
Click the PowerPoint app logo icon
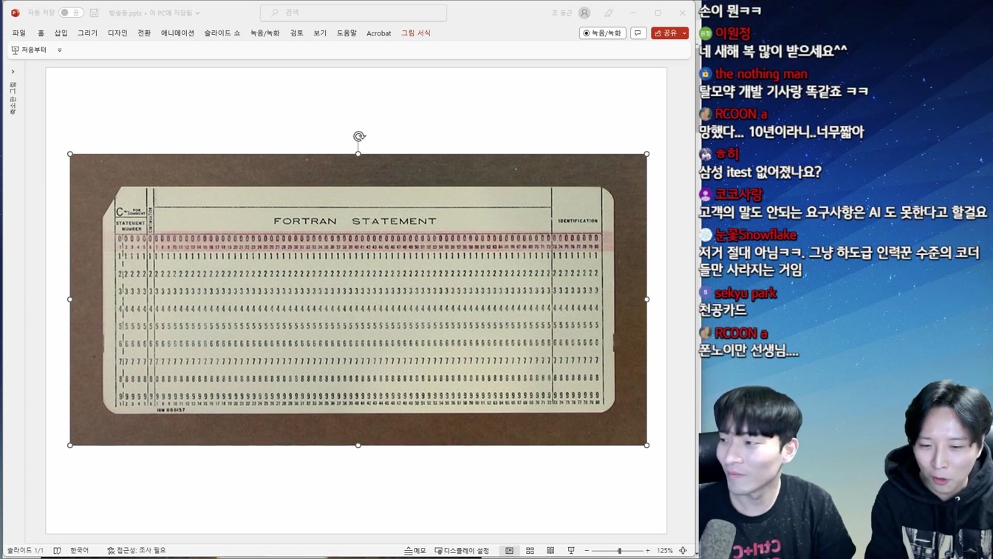[15, 13]
